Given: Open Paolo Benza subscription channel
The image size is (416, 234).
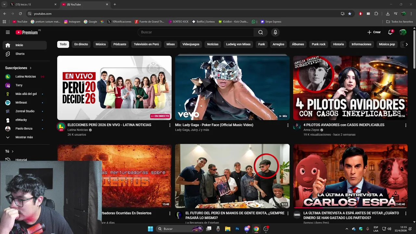Looking at the screenshot, I should (x=25, y=128).
